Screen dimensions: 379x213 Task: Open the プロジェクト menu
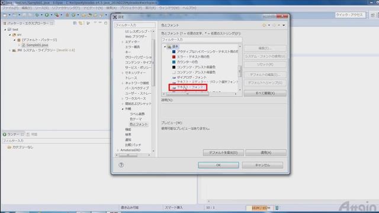[x=131, y=8]
